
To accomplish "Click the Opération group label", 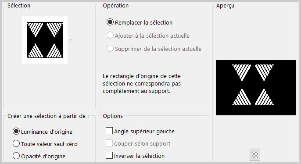I will [x=115, y=6].
